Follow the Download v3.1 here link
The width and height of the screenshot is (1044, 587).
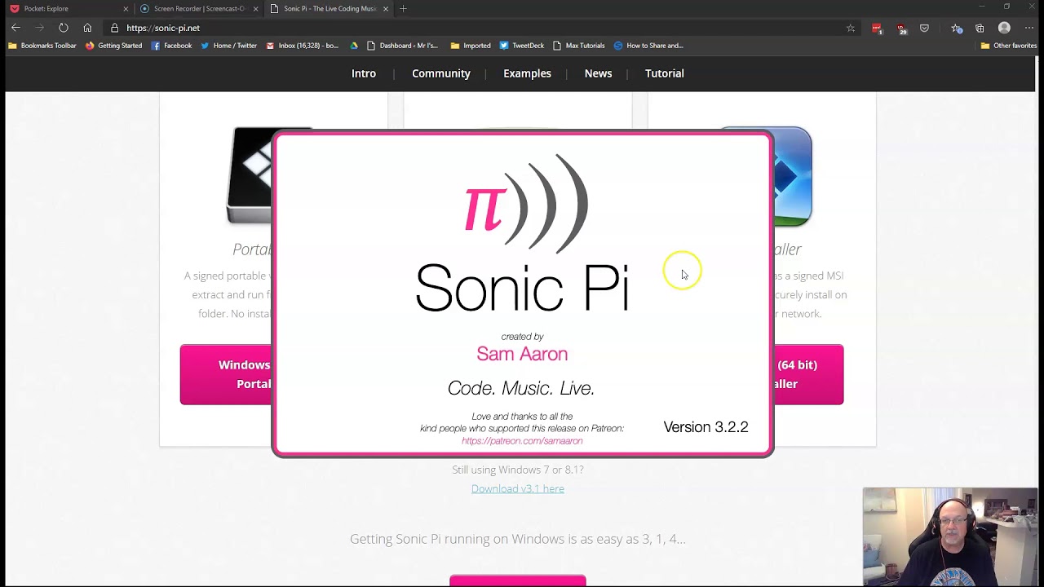click(x=518, y=488)
